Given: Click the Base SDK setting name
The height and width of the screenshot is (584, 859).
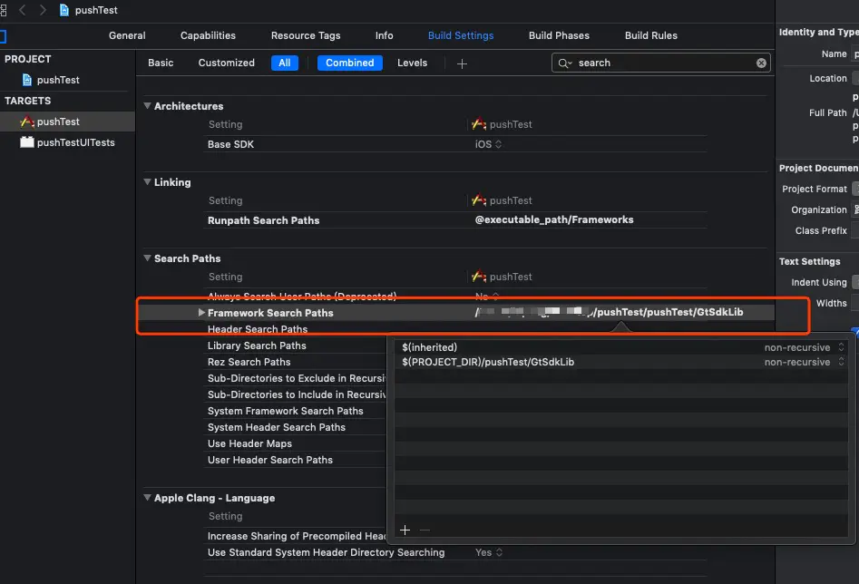Looking at the screenshot, I should 230,144.
